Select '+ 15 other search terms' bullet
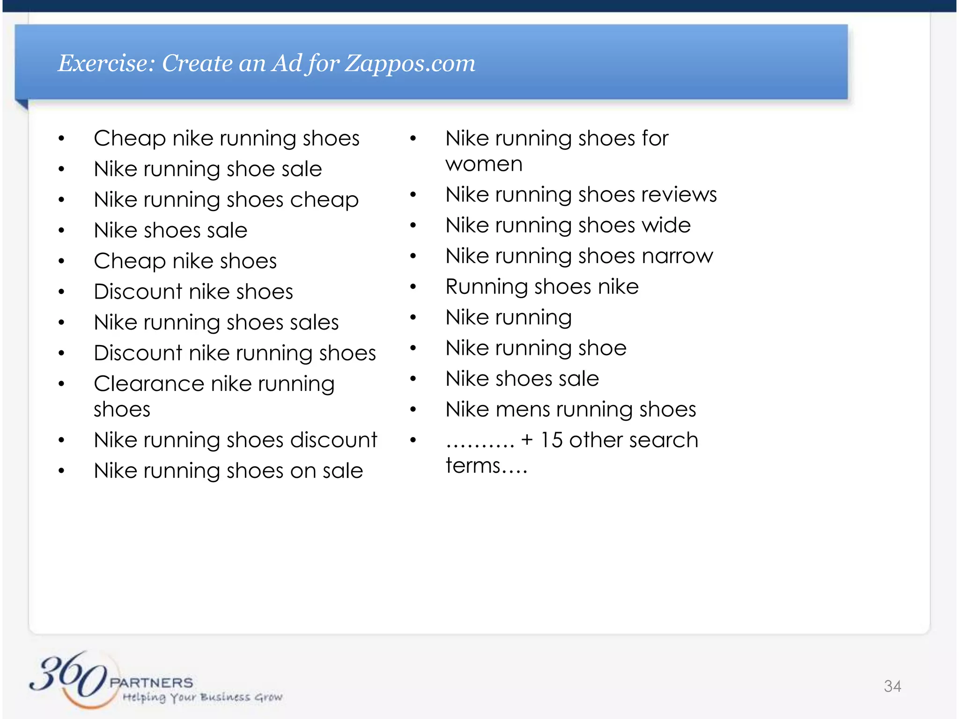Screen dimensions: 959x719 tap(572, 453)
